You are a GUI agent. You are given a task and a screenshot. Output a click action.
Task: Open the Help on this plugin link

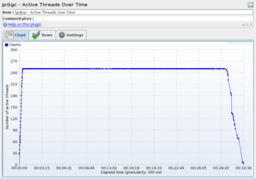[25, 25]
